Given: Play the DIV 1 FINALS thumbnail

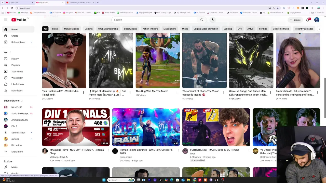Looking at the screenshot, I should pyautogui.click(x=76, y=127).
